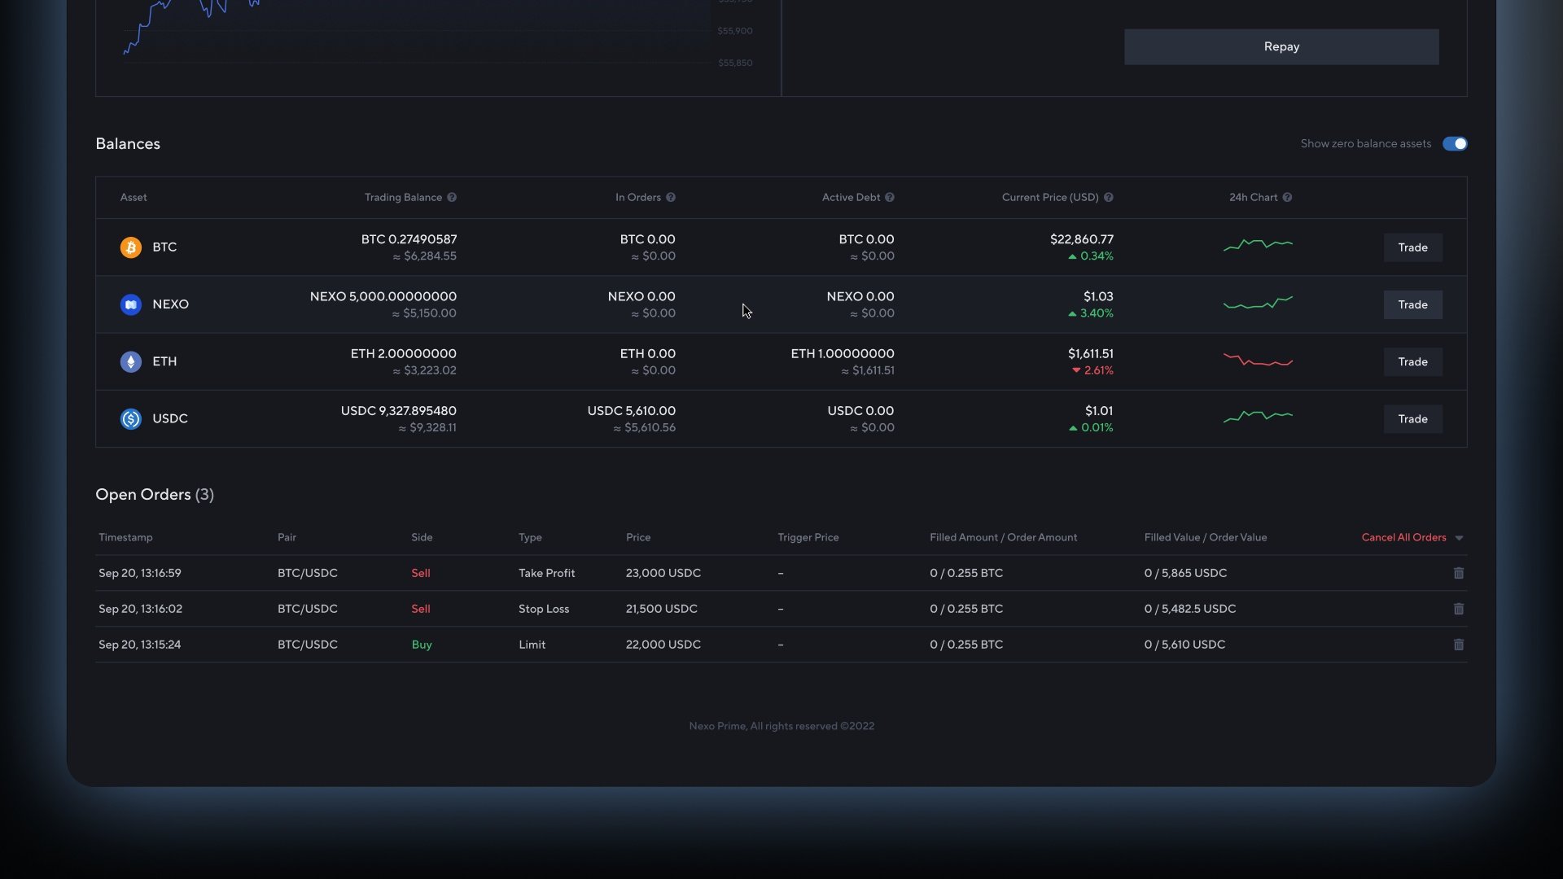The height and width of the screenshot is (879, 1563).
Task: Click Filled Value / Order Value header
Action: pyautogui.click(x=1206, y=537)
